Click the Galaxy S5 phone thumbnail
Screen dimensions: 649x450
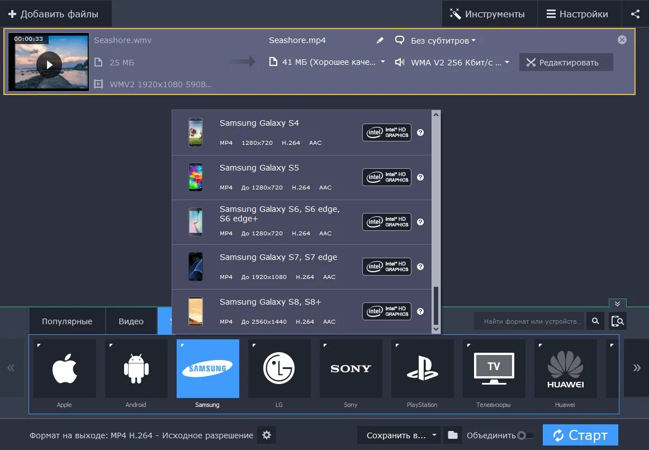pyautogui.click(x=195, y=177)
